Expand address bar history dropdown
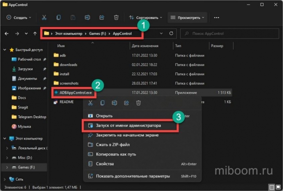This screenshot has width=283, height=191. tap(161, 33)
